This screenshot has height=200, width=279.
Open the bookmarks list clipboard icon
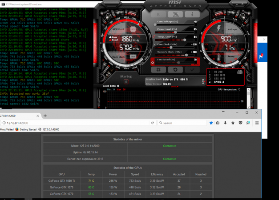pyautogui.click(x=218, y=123)
